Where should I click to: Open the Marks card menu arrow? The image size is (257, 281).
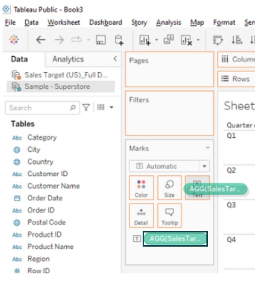pyautogui.click(x=208, y=148)
